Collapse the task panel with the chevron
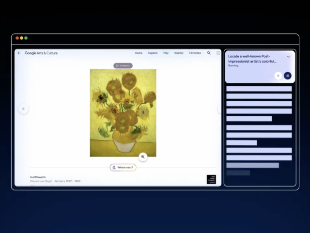Viewport: 310px width, 233px height. [289, 57]
